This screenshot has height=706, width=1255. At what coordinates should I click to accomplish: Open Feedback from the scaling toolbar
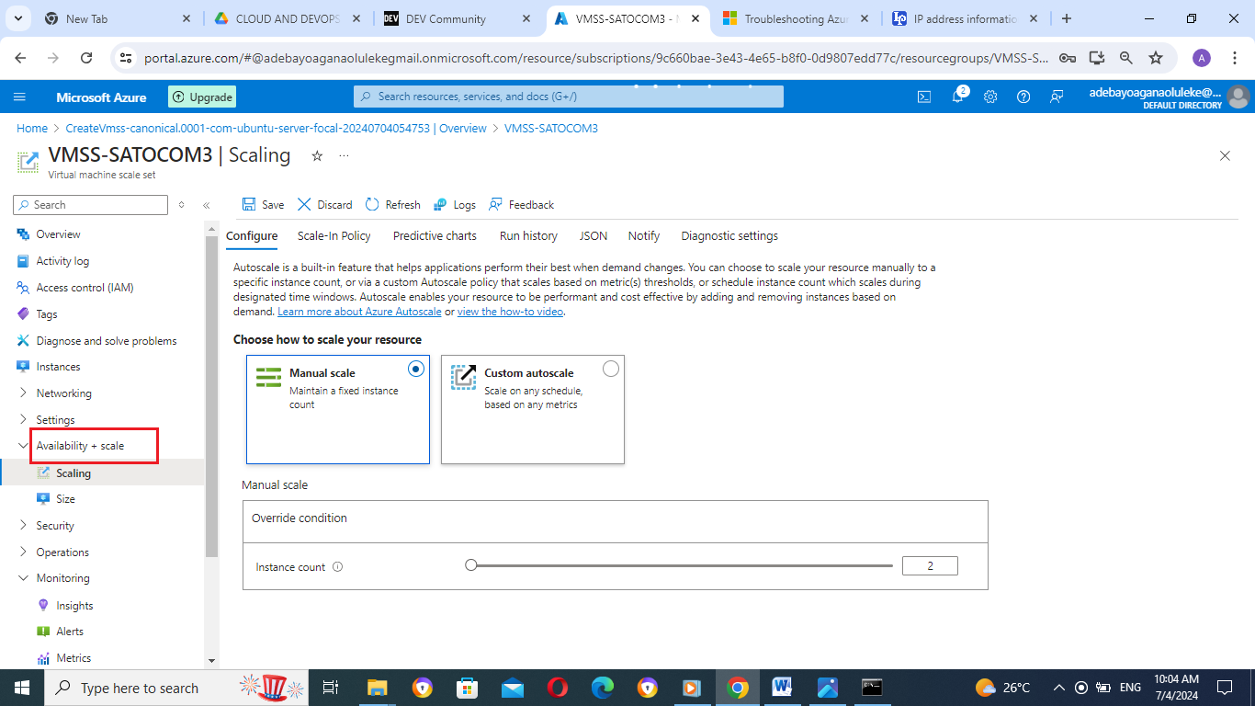(521, 205)
